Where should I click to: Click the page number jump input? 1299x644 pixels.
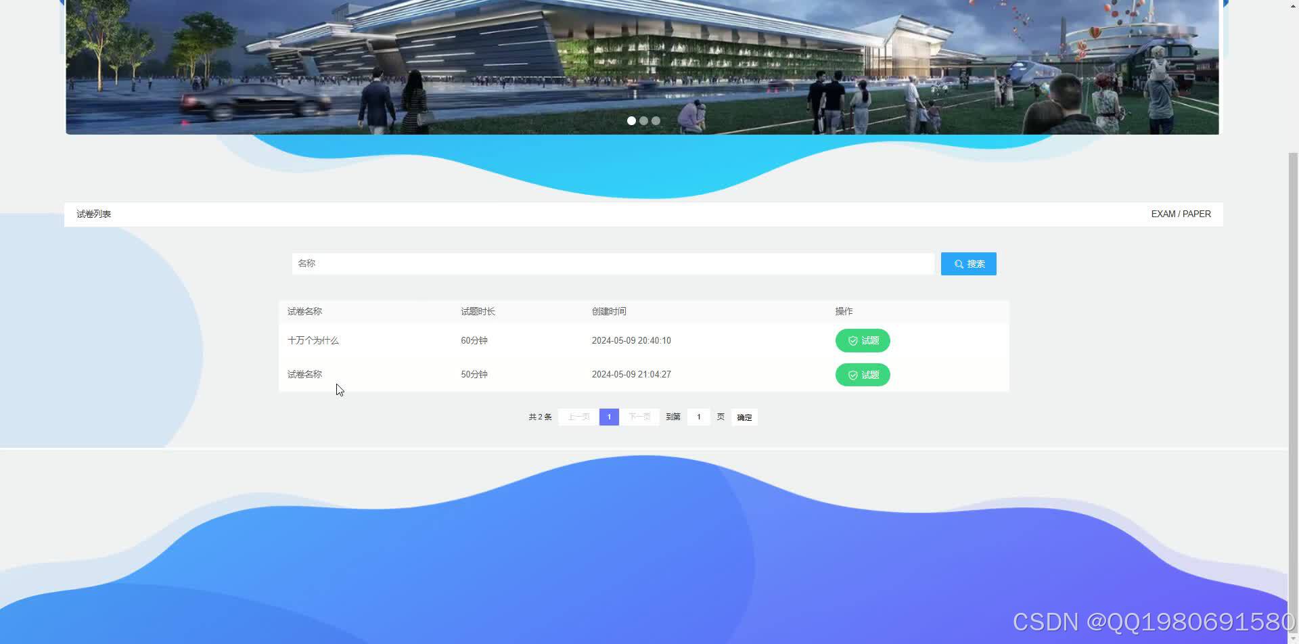click(699, 417)
